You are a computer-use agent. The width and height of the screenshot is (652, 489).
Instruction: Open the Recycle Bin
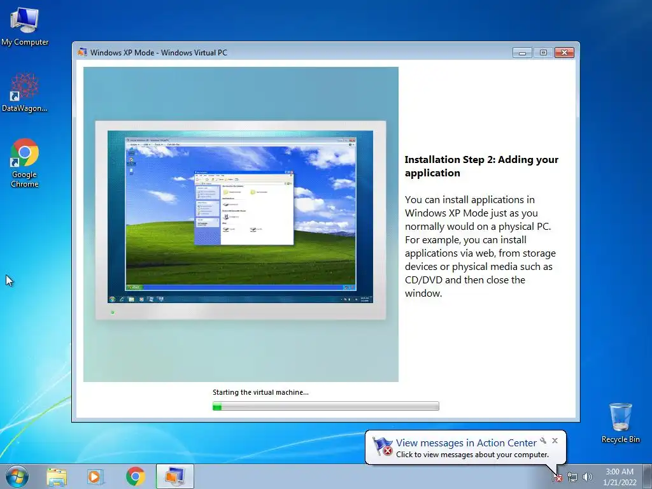click(620, 423)
